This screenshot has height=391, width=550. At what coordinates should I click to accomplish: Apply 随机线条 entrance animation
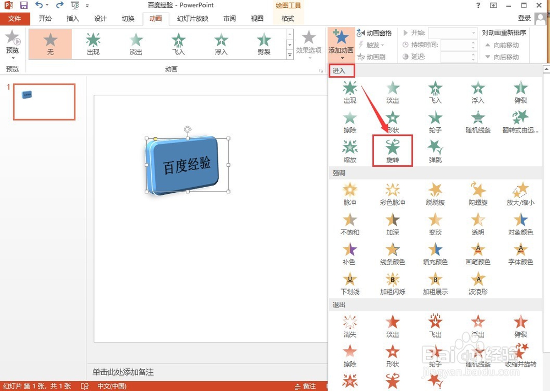pos(478,122)
